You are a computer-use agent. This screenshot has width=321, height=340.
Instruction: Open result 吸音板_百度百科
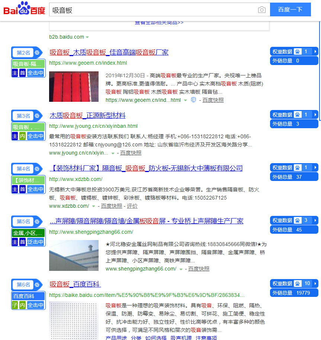coord(75,284)
